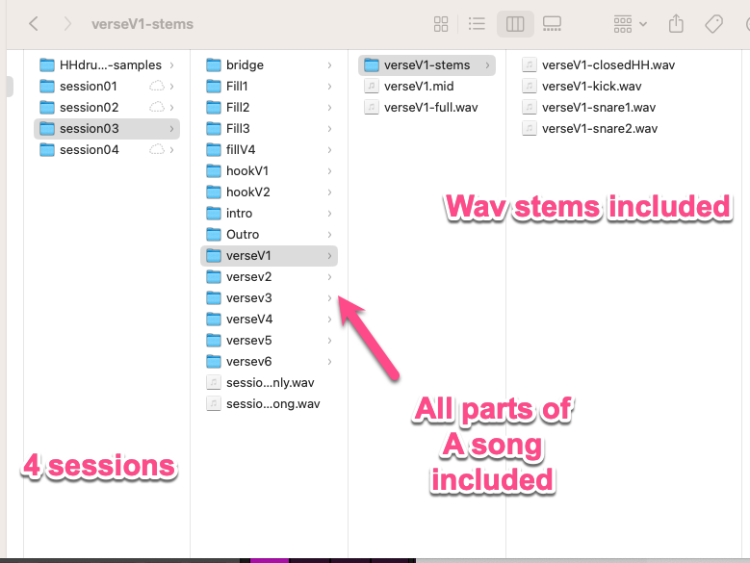Expand the versev6 folder chevron

[x=329, y=362]
